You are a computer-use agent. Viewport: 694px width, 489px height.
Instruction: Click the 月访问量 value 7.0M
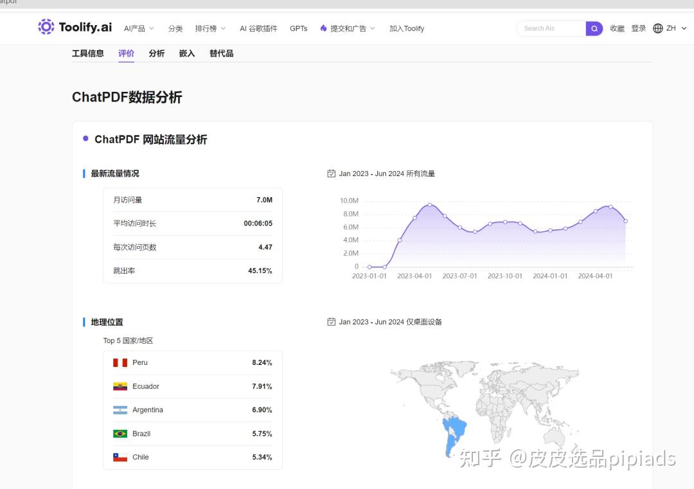[264, 200]
